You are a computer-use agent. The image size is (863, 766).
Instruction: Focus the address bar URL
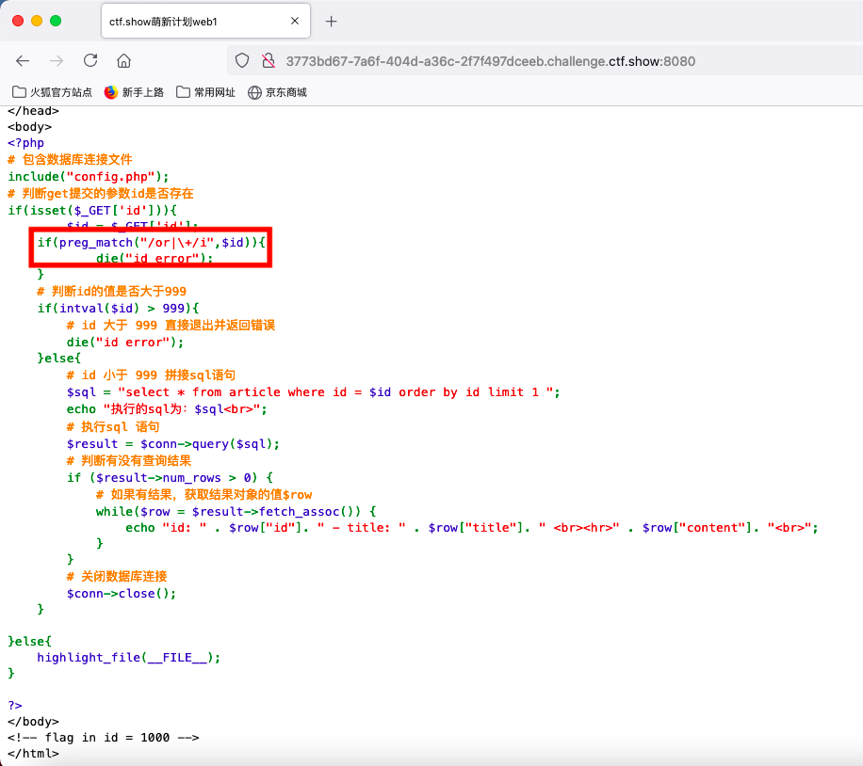point(491,61)
